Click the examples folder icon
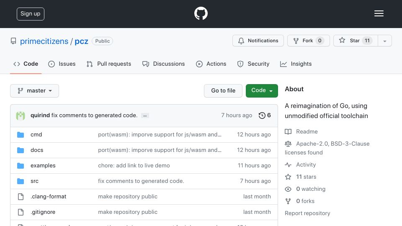402x226 pixels. (21, 166)
